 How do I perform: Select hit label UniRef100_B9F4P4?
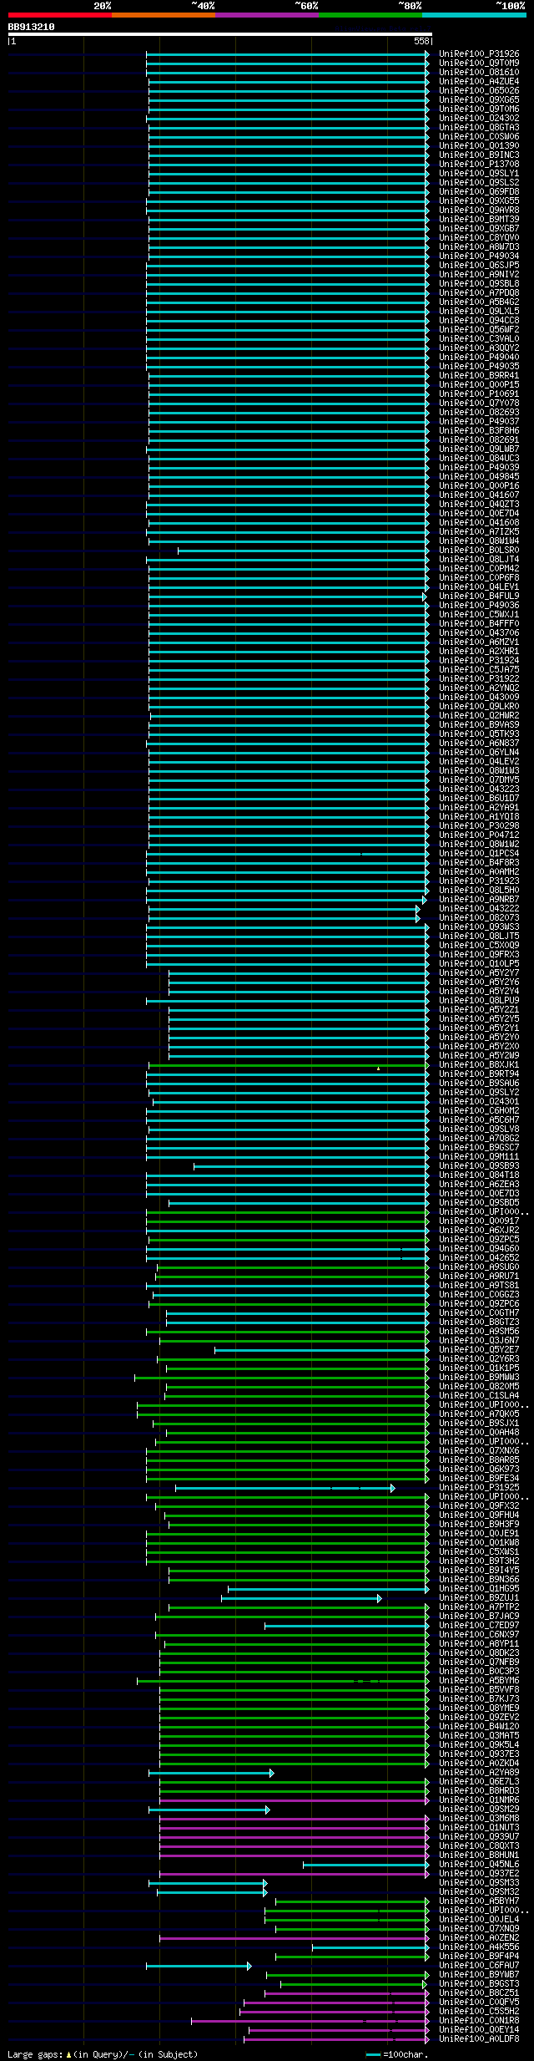[479, 1956]
